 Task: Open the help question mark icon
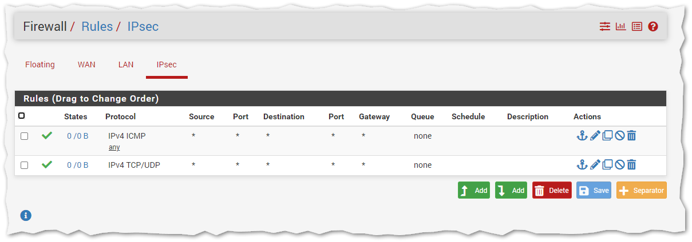653,27
